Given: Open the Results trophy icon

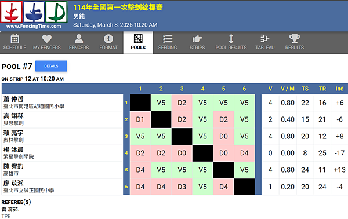Looking at the screenshot, I should coord(295,39).
